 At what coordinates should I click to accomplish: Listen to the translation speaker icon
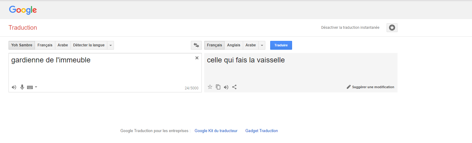pos(226,87)
